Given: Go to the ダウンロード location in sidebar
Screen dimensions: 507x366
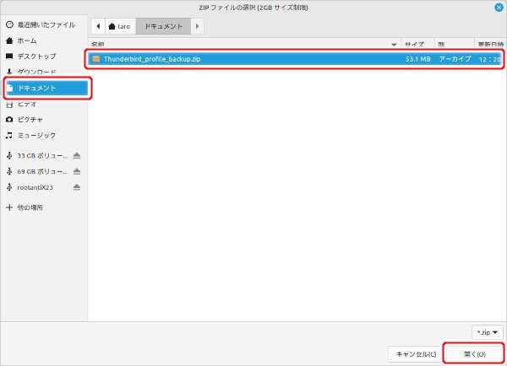Looking at the screenshot, I should [36, 72].
